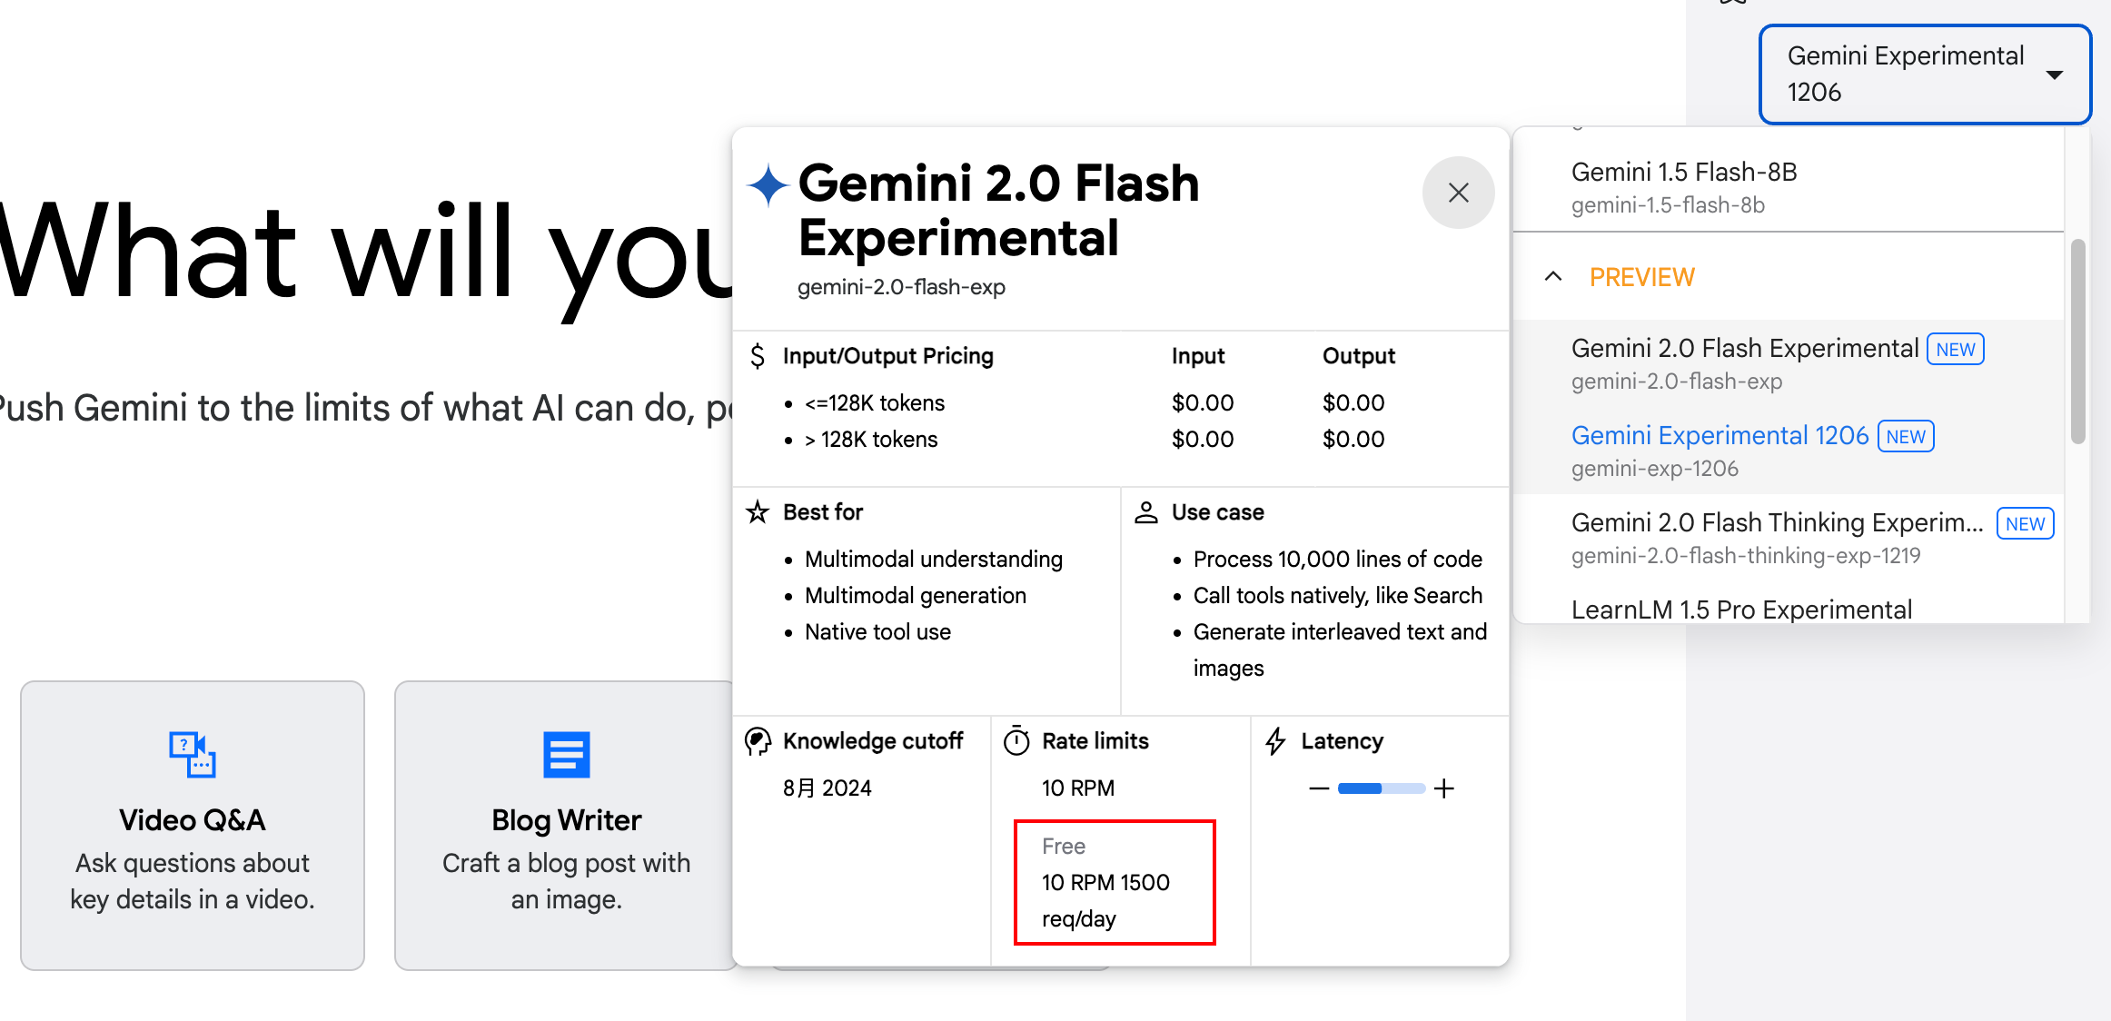Click the Best for star icon
The width and height of the screenshot is (2111, 1021).
point(758,512)
